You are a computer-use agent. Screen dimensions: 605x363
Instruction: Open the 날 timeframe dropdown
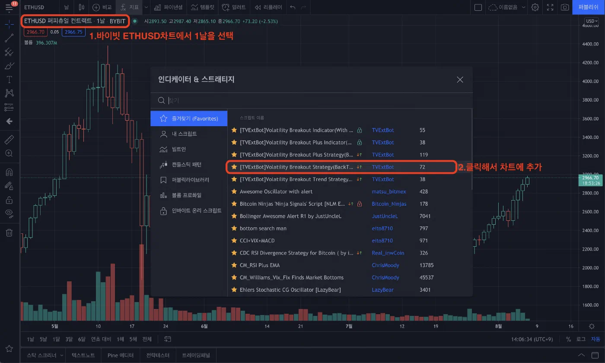click(x=66, y=7)
